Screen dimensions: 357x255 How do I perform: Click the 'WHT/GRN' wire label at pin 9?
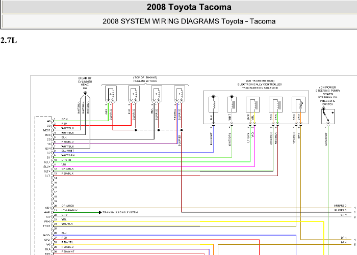click(68, 155)
